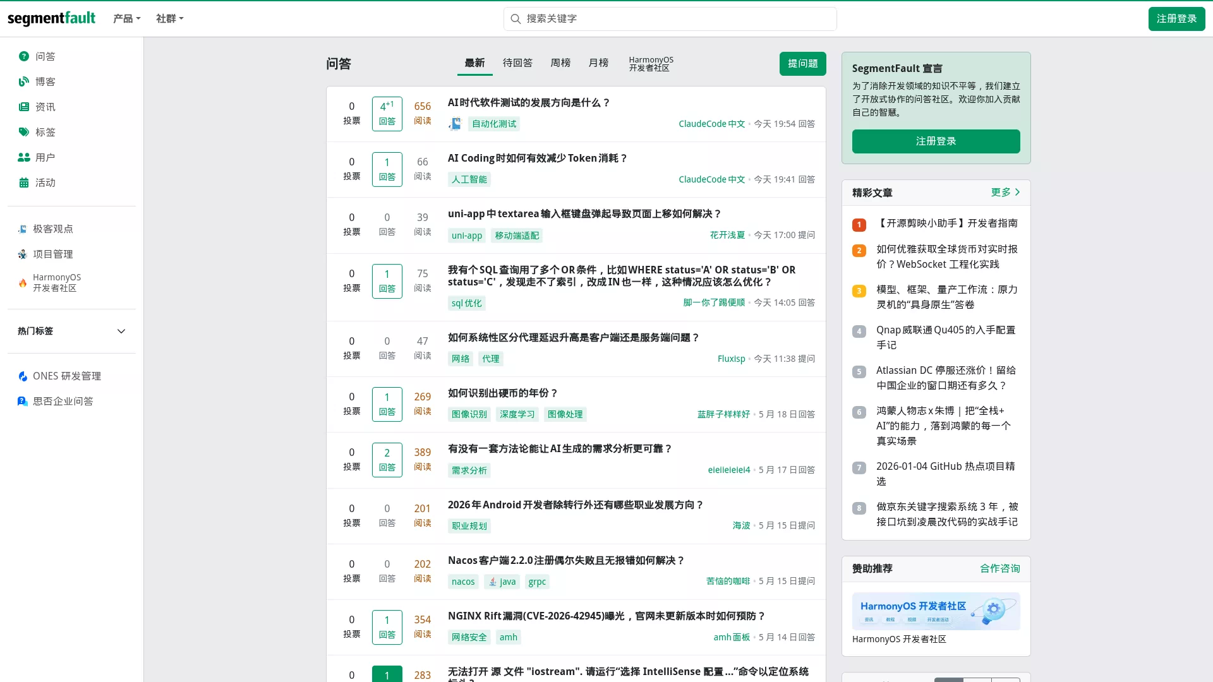Click rank badge 1 in 精彩文章
The width and height of the screenshot is (1213, 682).
point(859,224)
